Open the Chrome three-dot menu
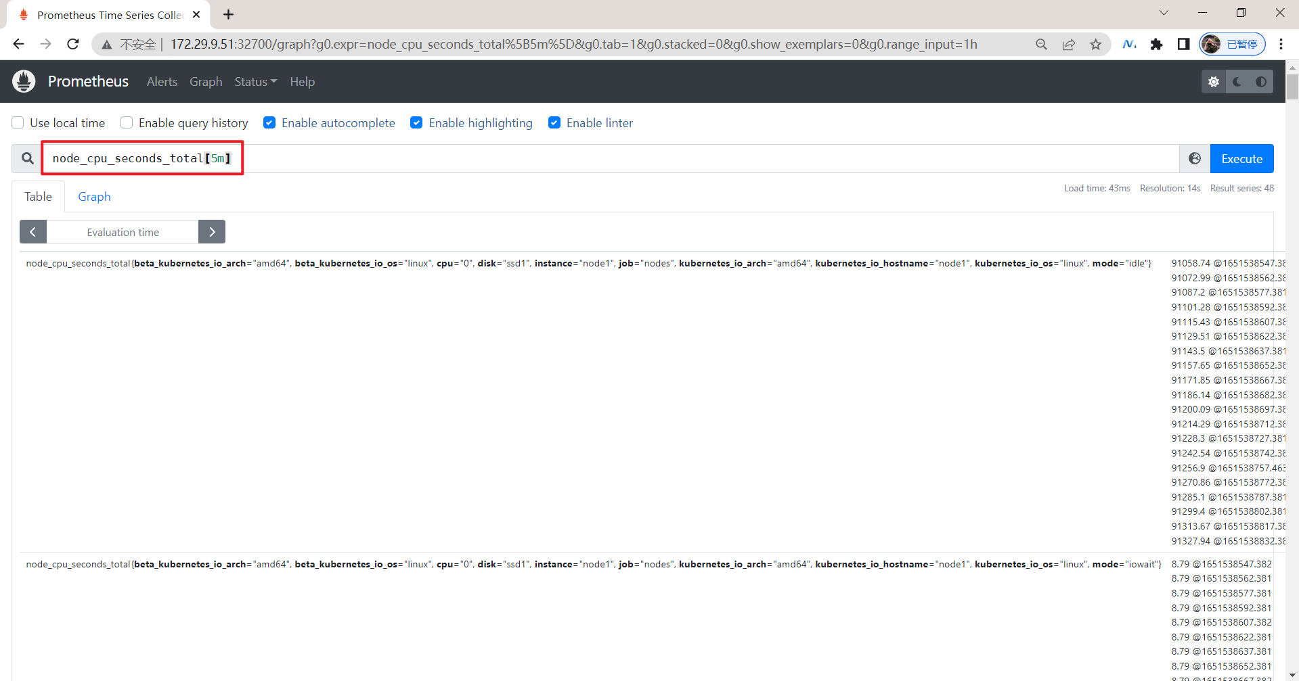Viewport: 1299px width, 681px height. click(x=1281, y=44)
